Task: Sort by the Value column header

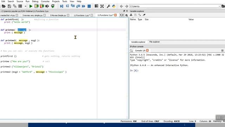Action: 191,19
